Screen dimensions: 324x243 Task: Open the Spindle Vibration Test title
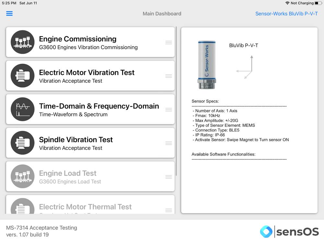(76, 140)
